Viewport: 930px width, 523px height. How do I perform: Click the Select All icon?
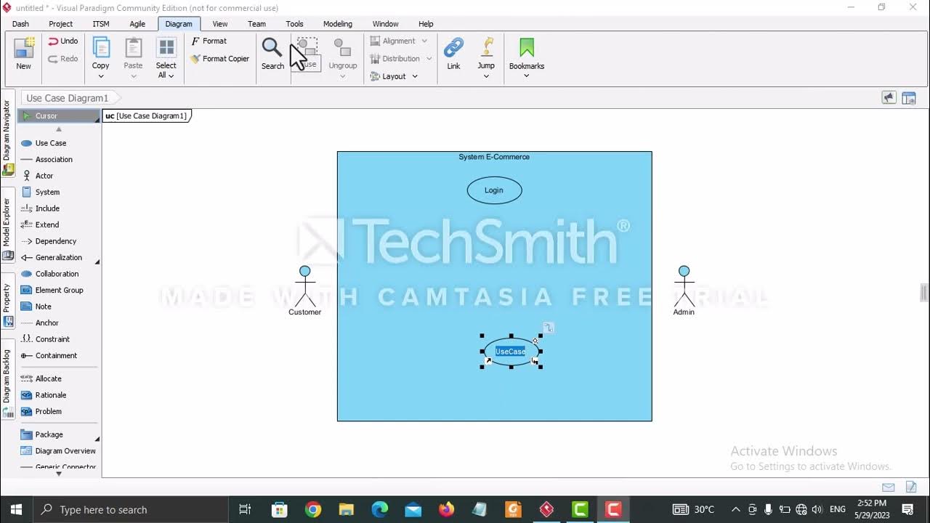[x=166, y=48]
